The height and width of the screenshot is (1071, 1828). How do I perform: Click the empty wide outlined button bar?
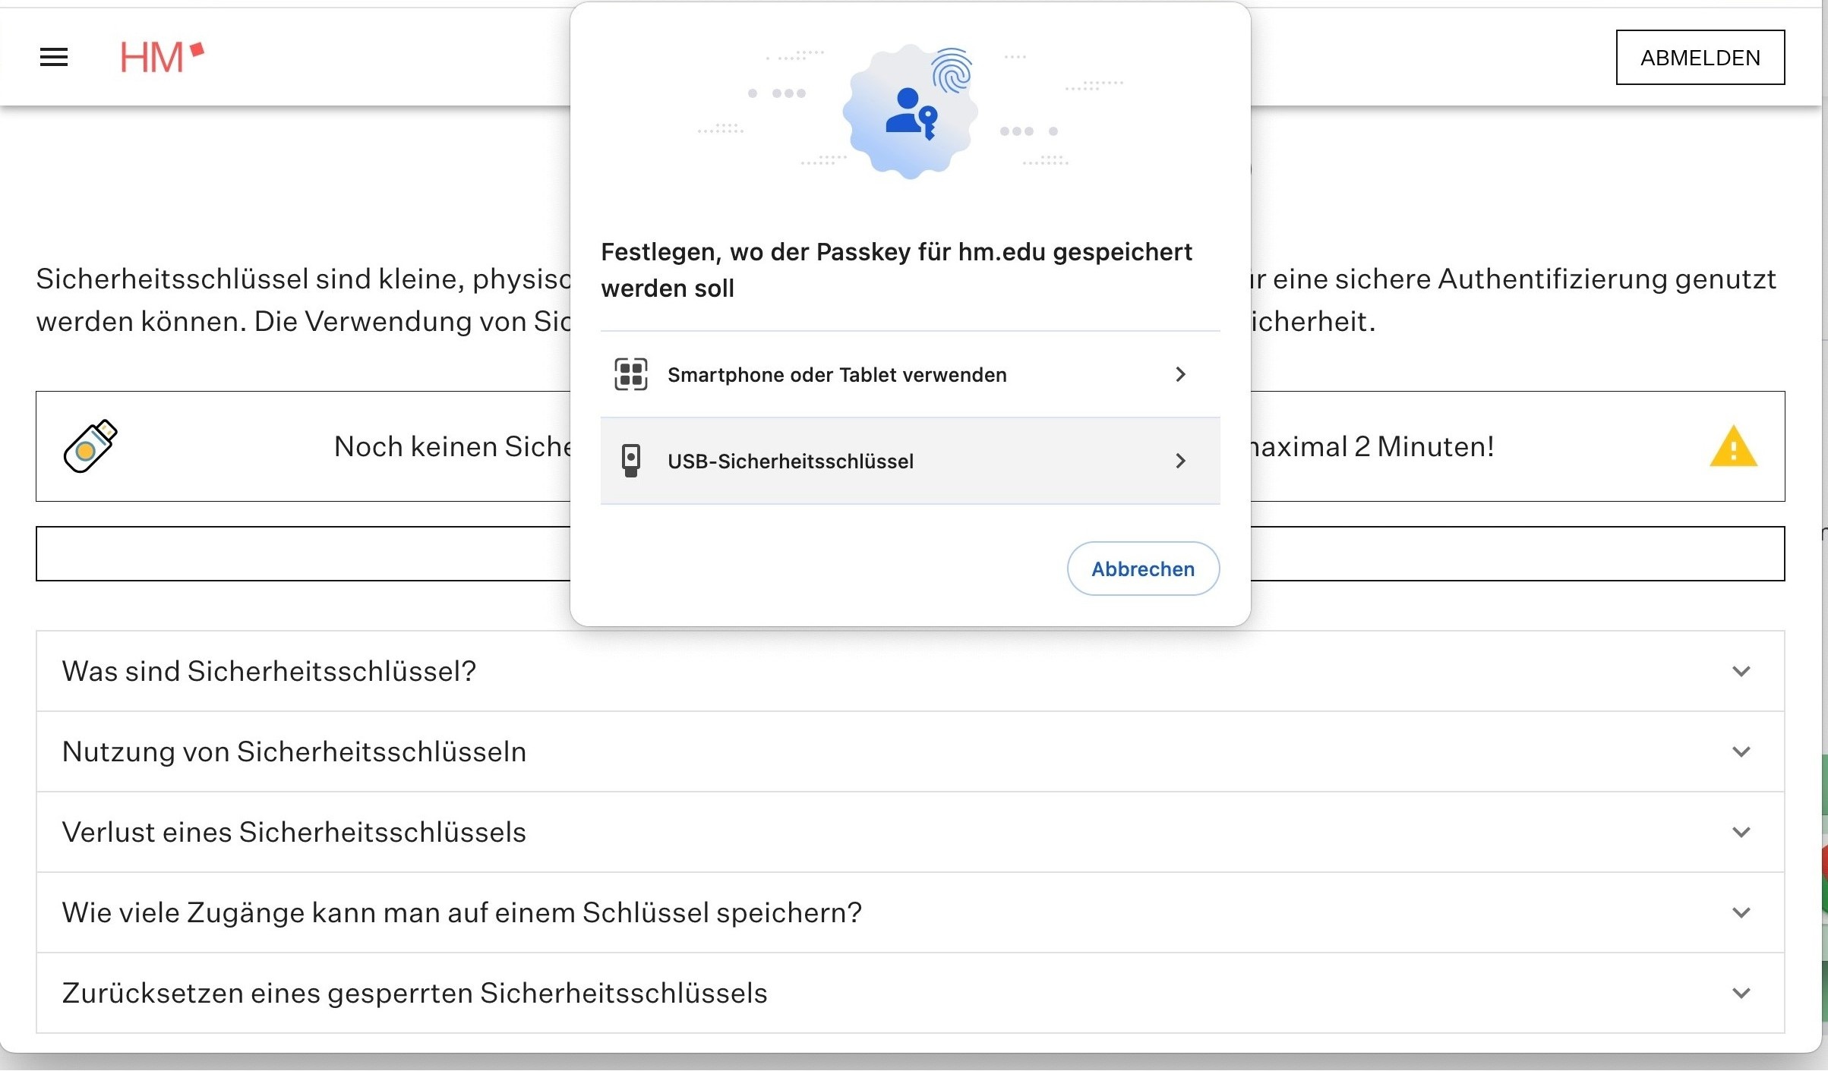click(304, 553)
